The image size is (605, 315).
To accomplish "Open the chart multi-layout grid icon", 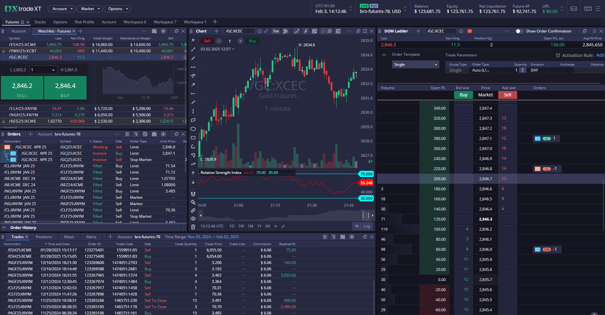I will point(338,31).
